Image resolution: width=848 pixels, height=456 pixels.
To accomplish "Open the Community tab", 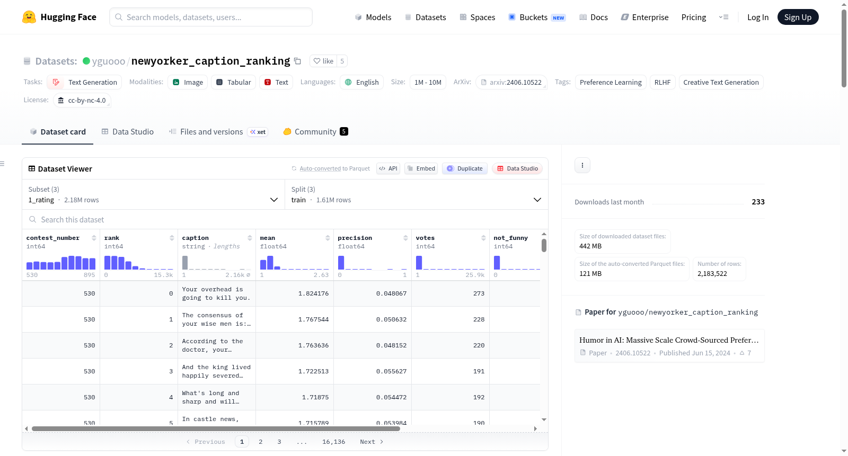I will tap(315, 132).
